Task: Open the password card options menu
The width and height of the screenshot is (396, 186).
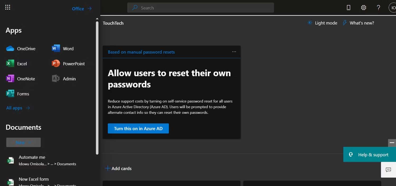Action: [x=234, y=52]
